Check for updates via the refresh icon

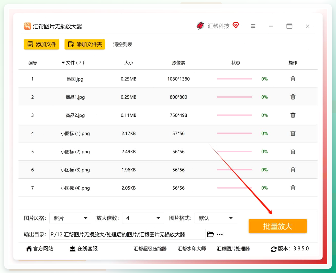tap(274, 249)
